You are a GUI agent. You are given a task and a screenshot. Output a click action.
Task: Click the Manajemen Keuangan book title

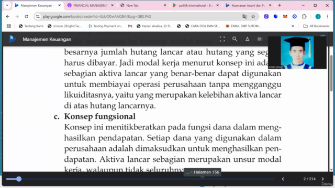tap(47, 39)
